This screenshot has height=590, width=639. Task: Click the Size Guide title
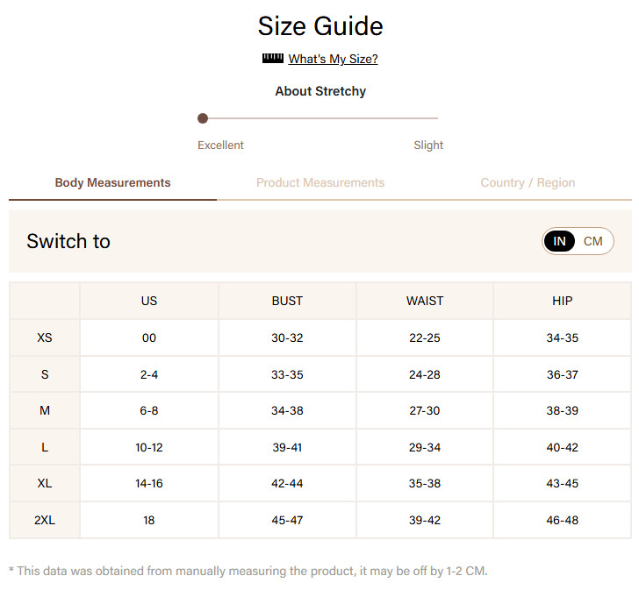click(x=320, y=26)
